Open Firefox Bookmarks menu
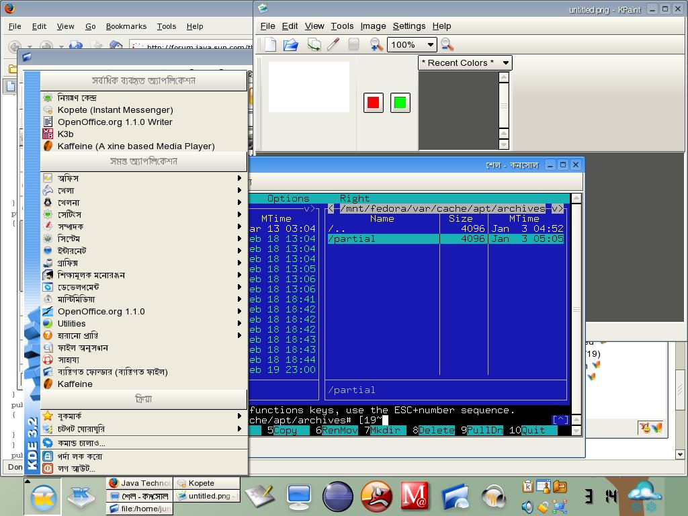 pos(126,26)
